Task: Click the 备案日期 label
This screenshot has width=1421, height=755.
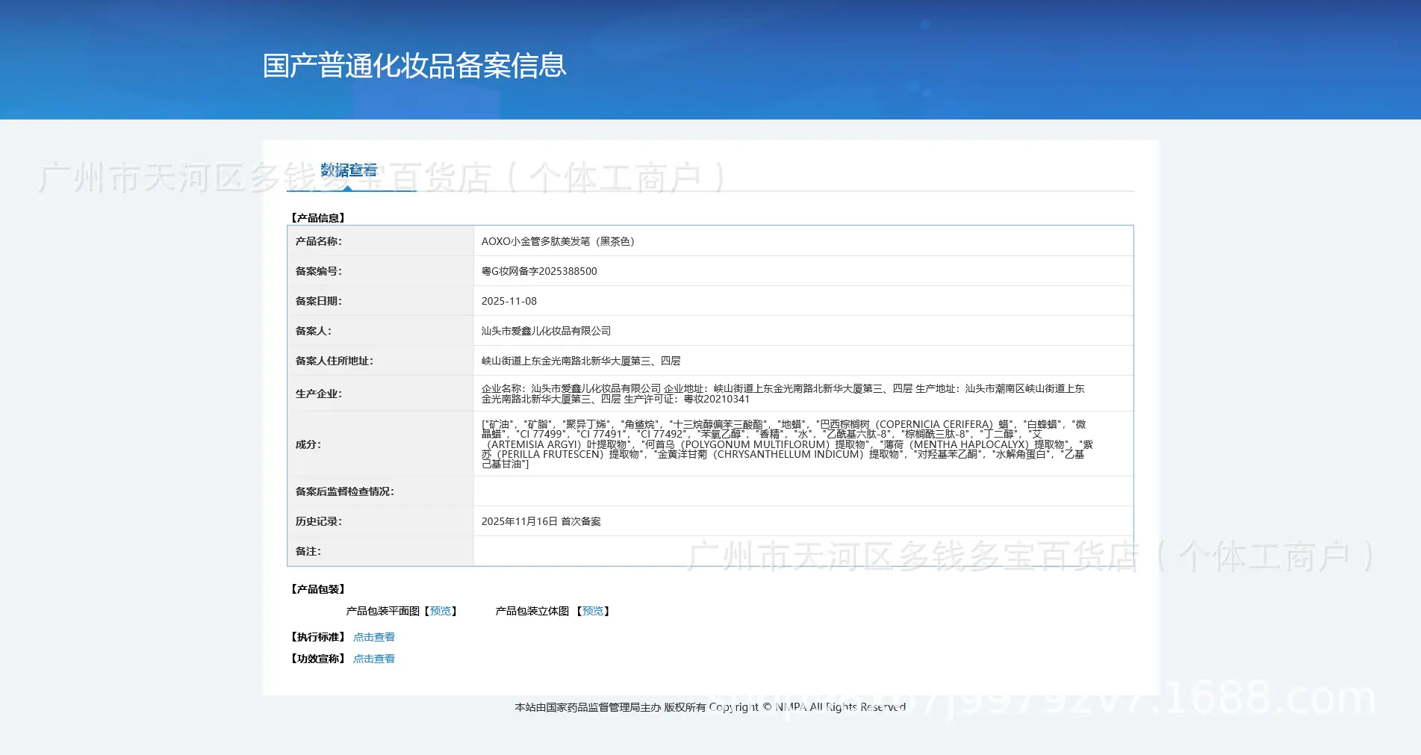Action: click(x=318, y=301)
